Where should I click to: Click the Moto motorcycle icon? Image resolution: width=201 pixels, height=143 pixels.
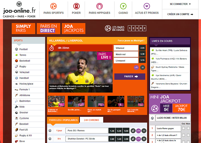(17, 107)
